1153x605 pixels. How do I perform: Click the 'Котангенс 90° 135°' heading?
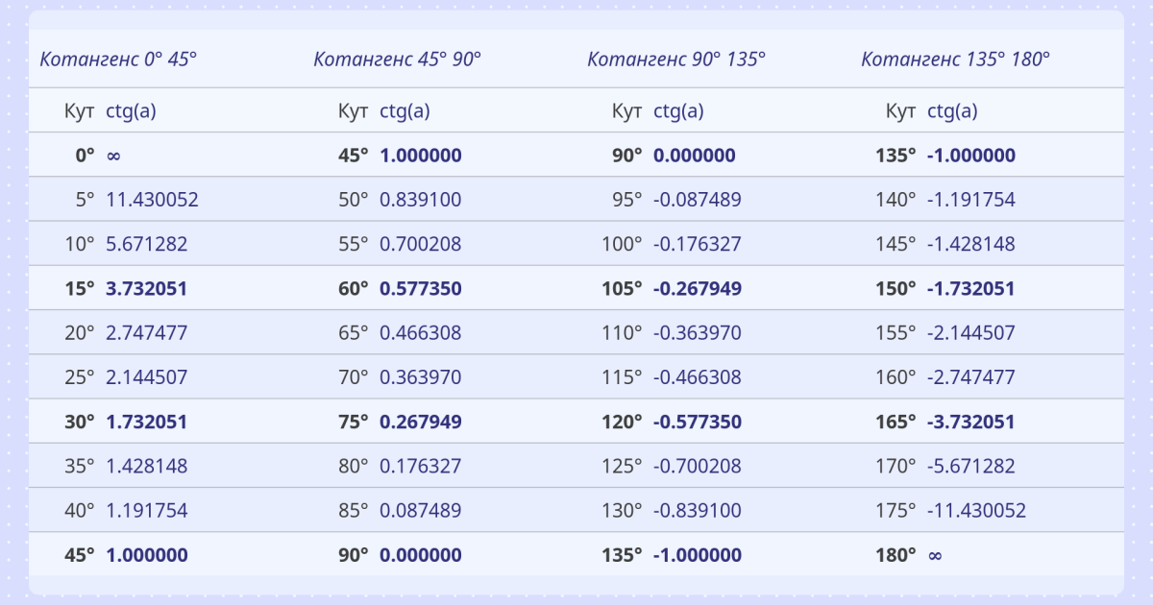point(676,59)
